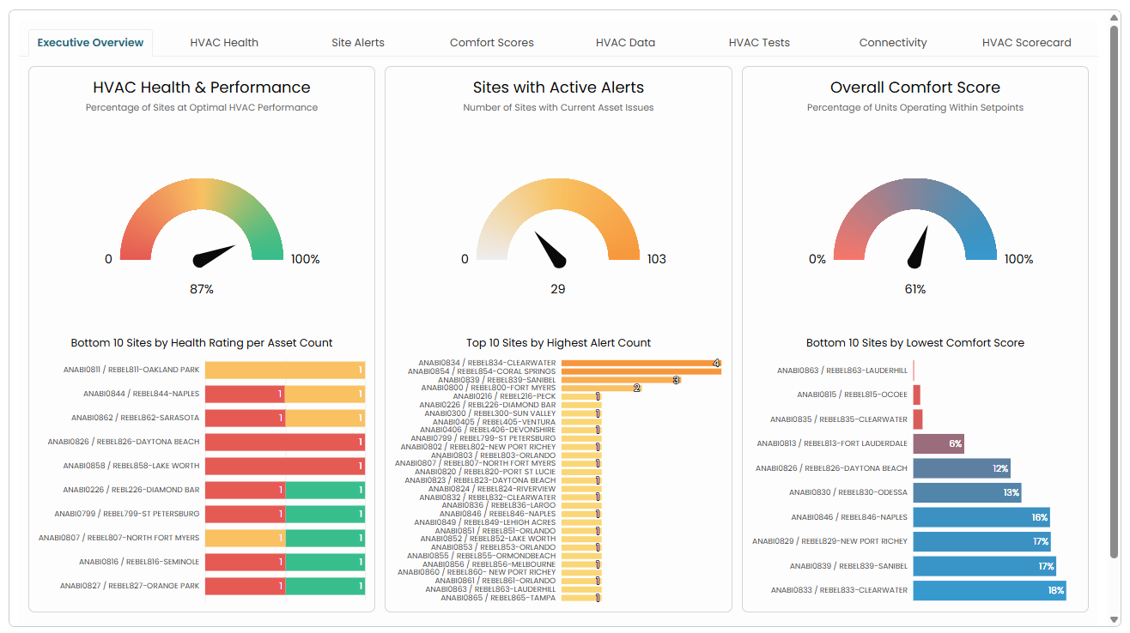1130x633 pixels.
Task: Click the 29 active alerts value
Action: tap(558, 289)
